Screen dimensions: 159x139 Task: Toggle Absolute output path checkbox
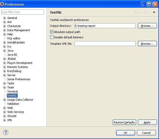[x=52, y=32]
